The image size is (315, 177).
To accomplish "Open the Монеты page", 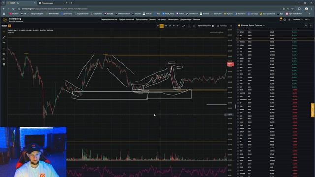I will coord(153,20).
